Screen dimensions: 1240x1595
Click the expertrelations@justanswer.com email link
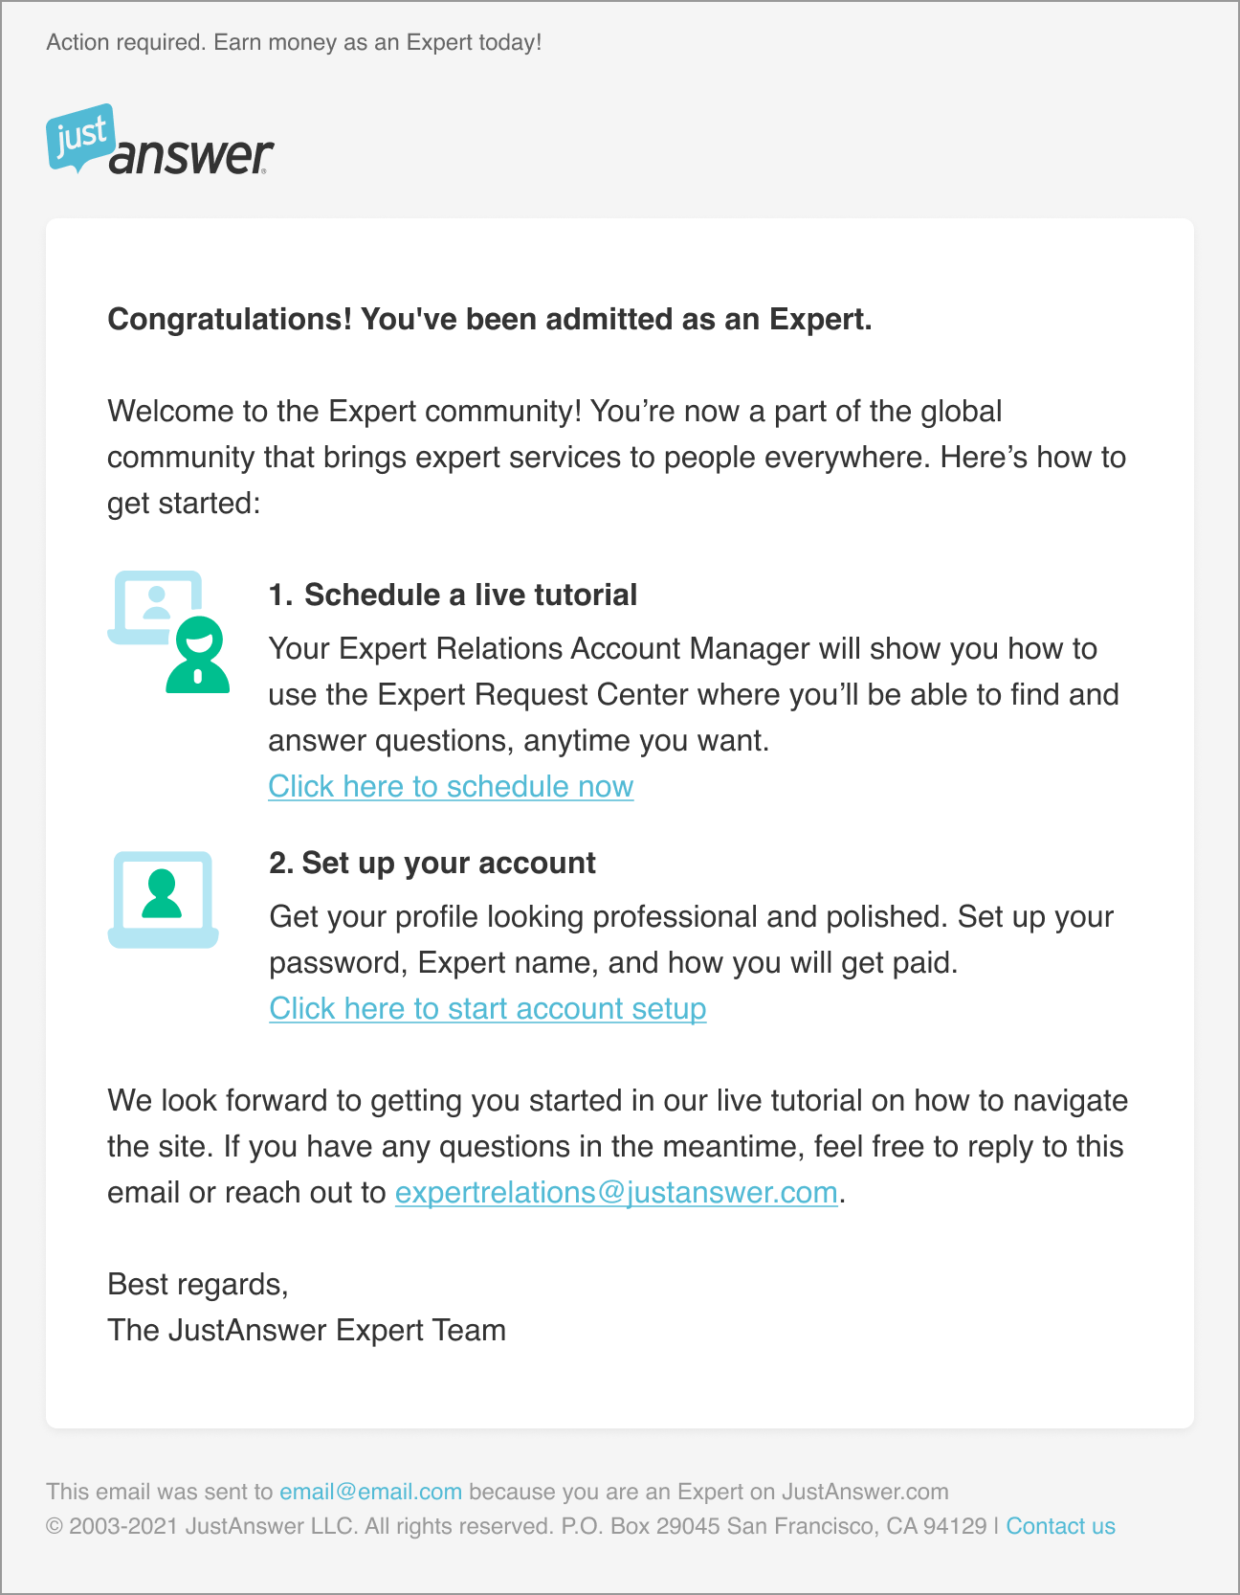(x=616, y=1192)
